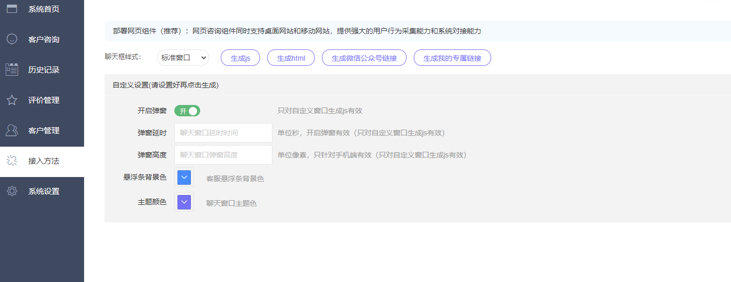
Task: Select 评价管理 in sidebar
Action: (42, 100)
